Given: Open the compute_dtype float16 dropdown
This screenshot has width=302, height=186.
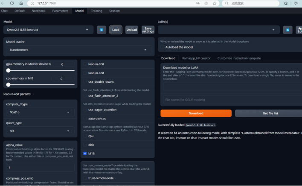Looking at the screenshot, I should pos(40,112).
